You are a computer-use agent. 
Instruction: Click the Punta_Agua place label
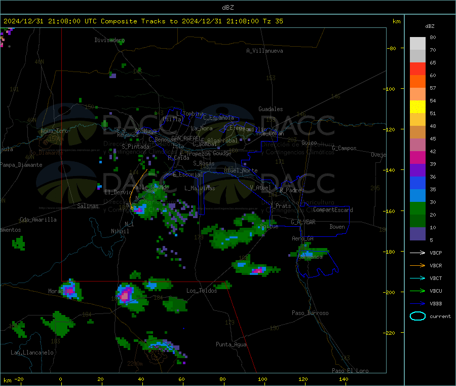click(231, 344)
